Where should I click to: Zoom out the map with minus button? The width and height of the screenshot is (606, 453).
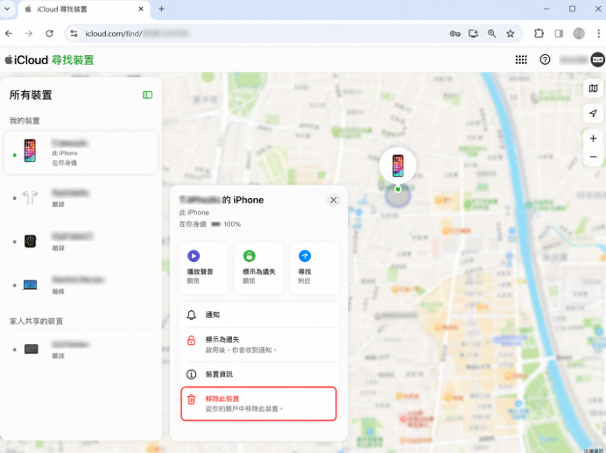coord(593,157)
